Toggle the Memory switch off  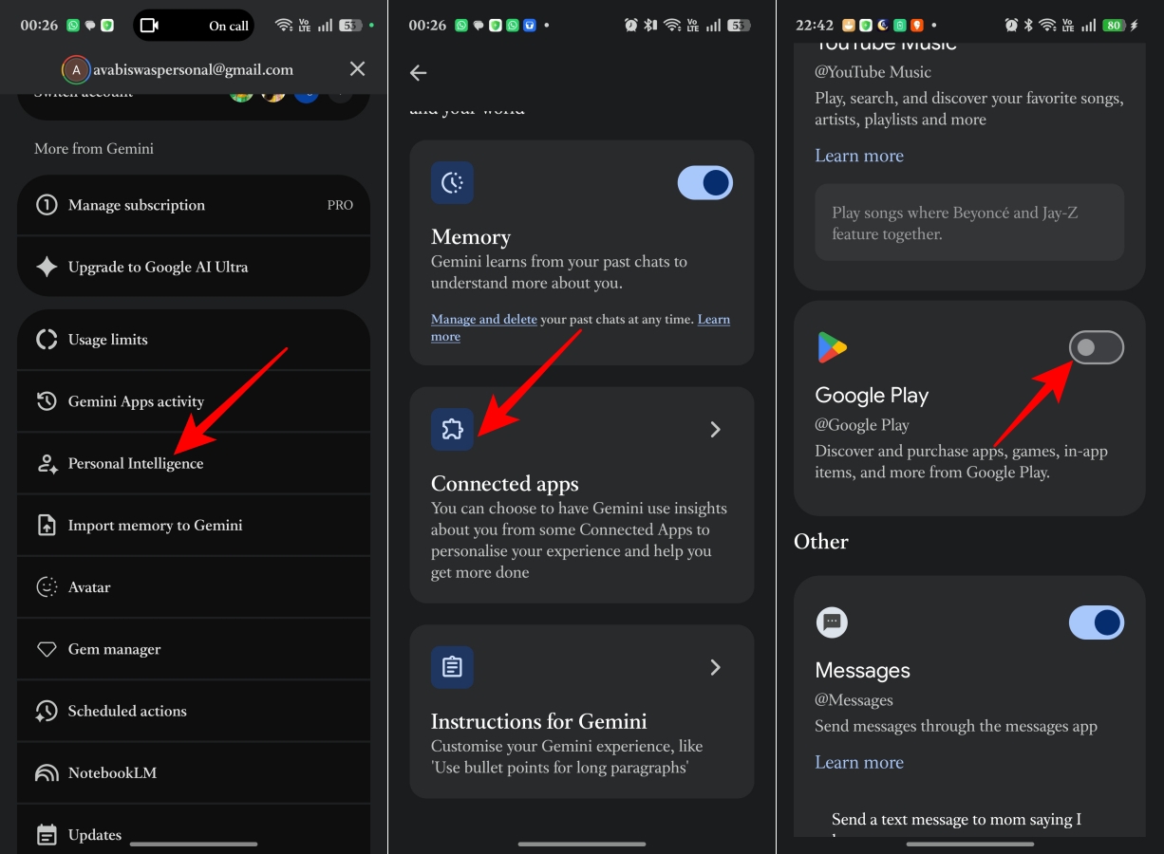[x=704, y=182]
